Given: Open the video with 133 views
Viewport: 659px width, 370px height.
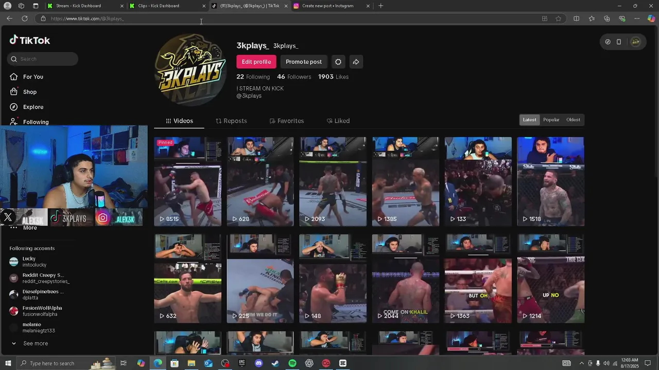Looking at the screenshot, I should [478, 181].
